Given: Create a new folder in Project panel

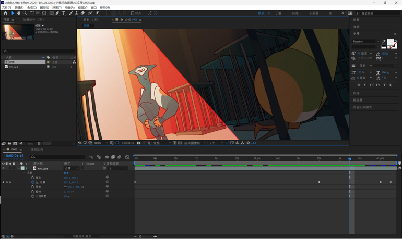Looking at the screenshot, I should (x=9, y=143).
